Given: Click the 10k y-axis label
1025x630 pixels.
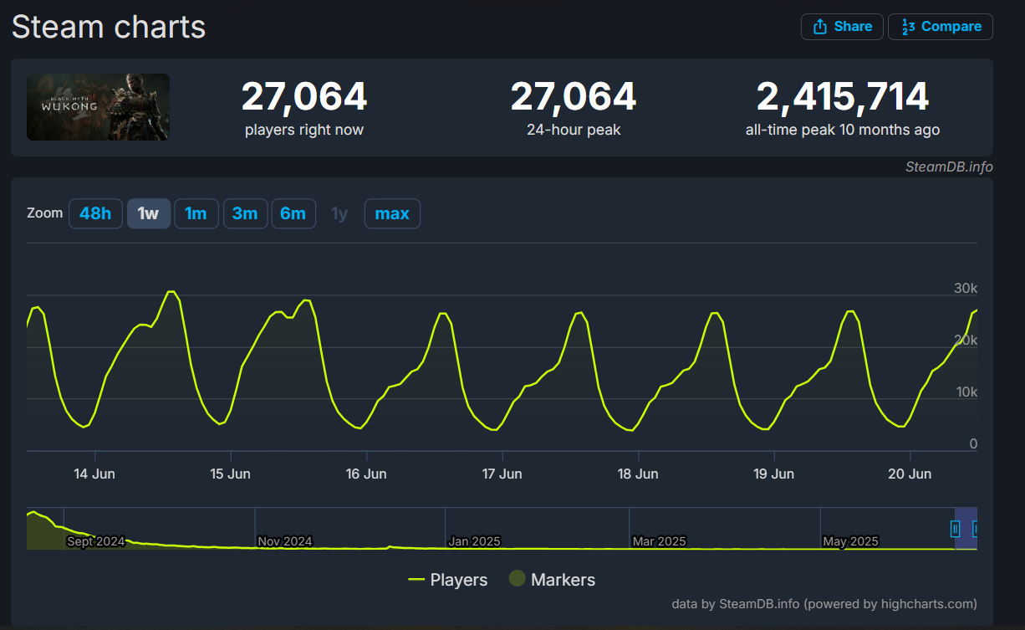Looking at the screenshot, I should [x=966, y=392].
